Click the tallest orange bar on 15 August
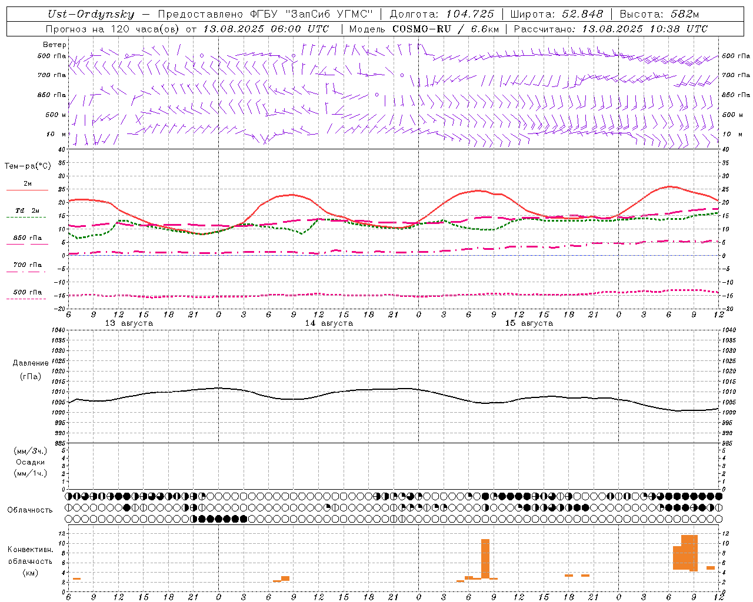This screenshot has width=753, height=602. pos(485,559)
